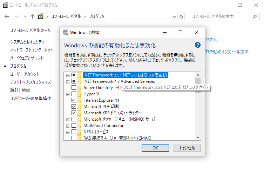The width and height of the screenshot is (264, 188).
Task: Expand MultiPoint Connector tree node
Action: (x=68, y=126)
